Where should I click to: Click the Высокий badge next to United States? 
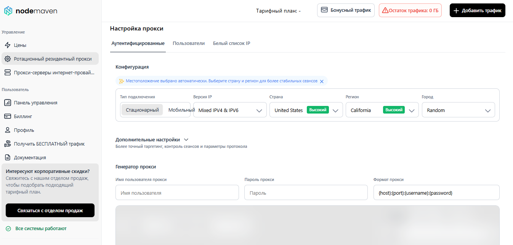tap(318, 110)
